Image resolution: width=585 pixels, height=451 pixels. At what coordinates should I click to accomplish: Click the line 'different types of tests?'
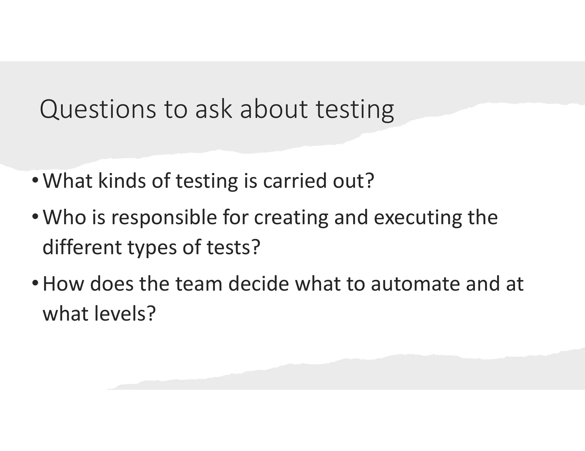151,248
